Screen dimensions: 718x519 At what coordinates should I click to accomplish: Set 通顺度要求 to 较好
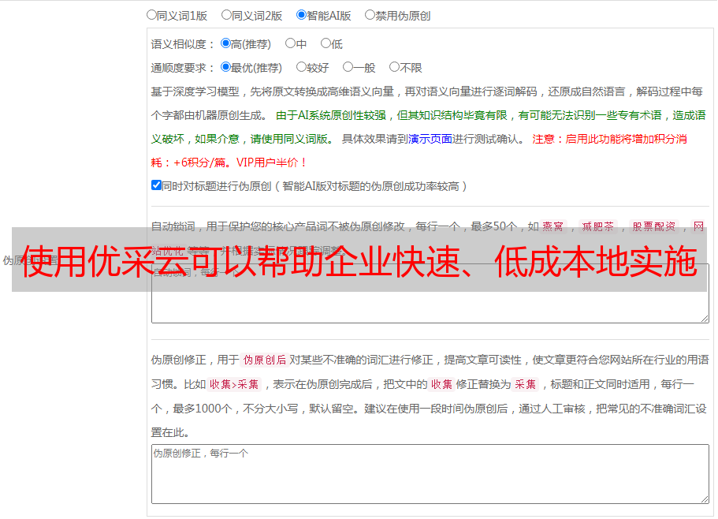coord(301,67)
